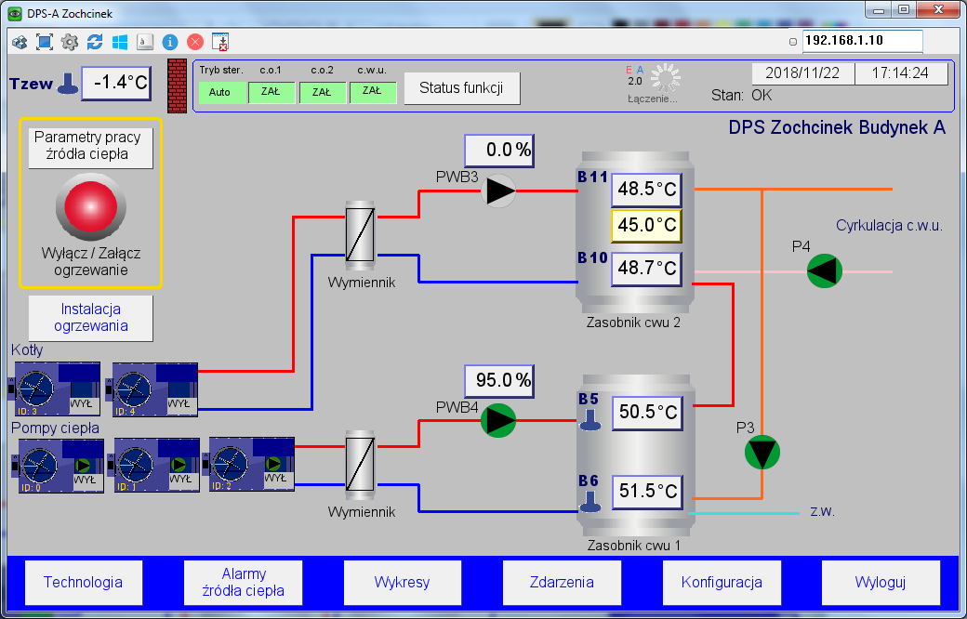Open Instalacja ogrzewania

click(91, 318)
